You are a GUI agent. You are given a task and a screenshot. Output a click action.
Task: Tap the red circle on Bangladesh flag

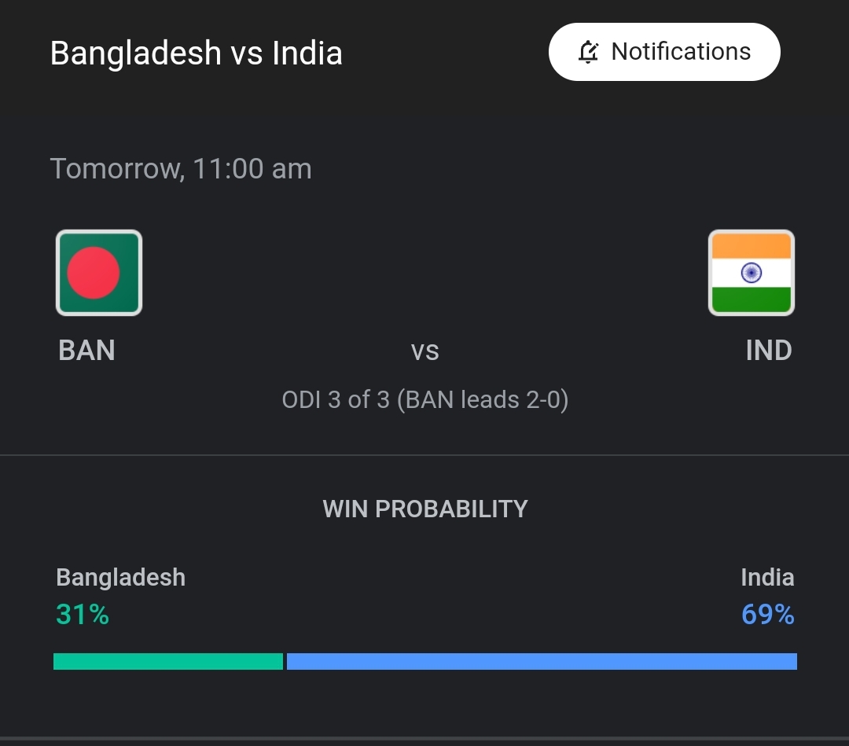(93, 273)
